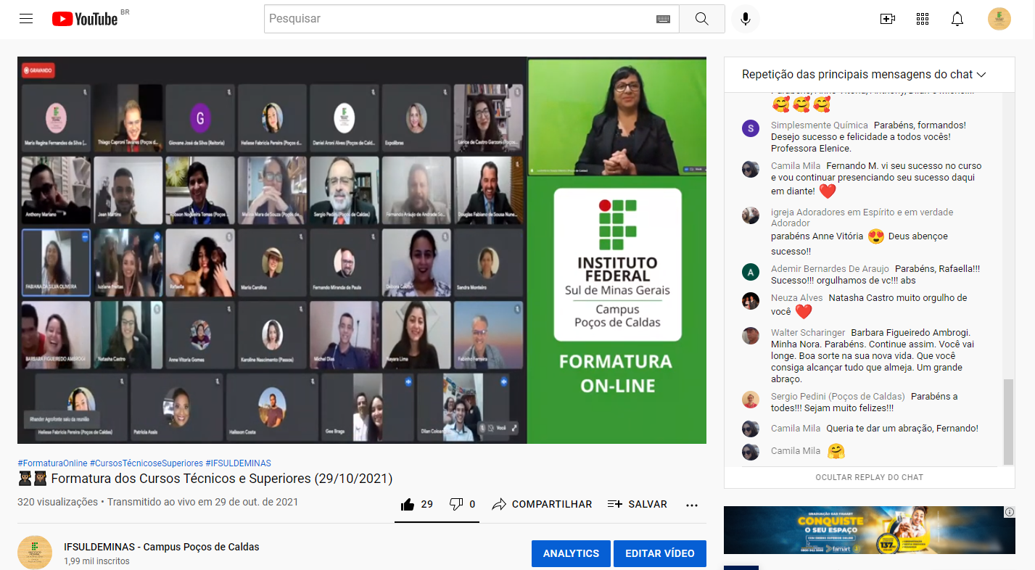The image size is (1035, 570).
Task: Click EDITAR VÍDEO button
Action: (x=660, y=553)
